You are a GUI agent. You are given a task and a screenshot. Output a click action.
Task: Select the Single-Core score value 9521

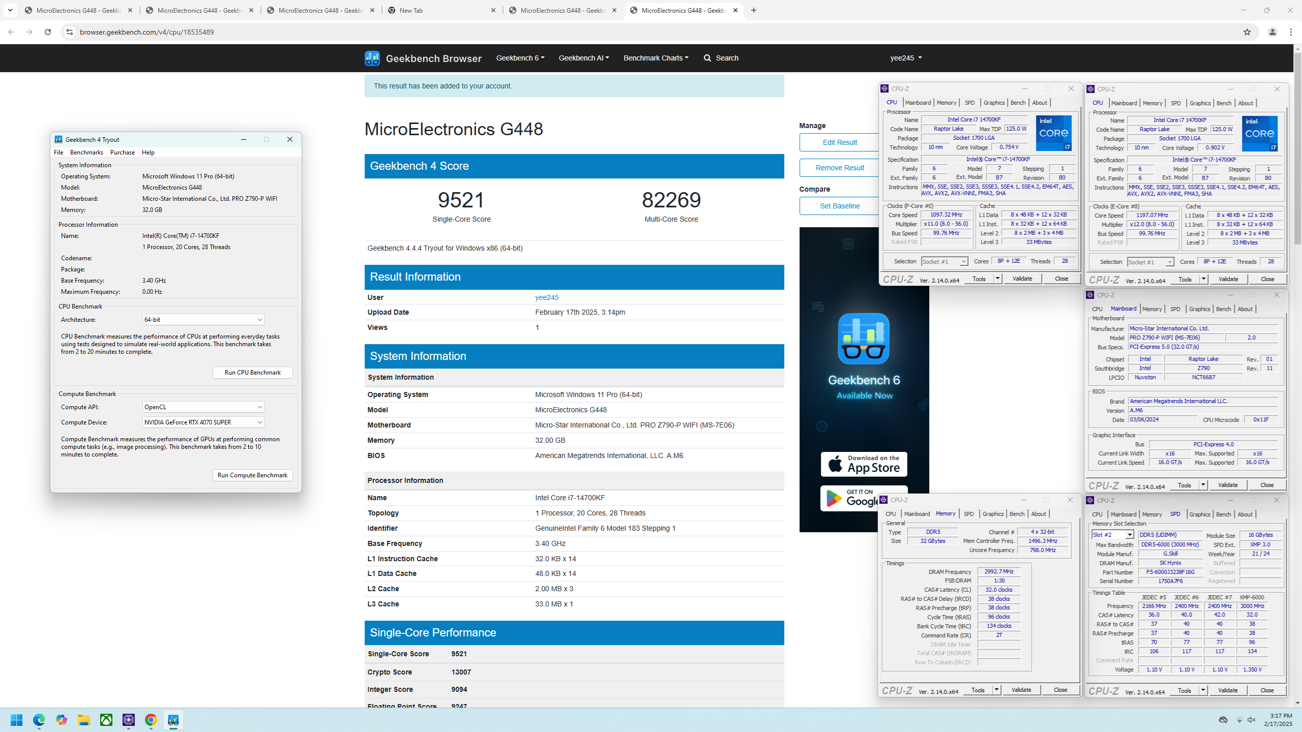pyautogui.click(x=461, y=200)
